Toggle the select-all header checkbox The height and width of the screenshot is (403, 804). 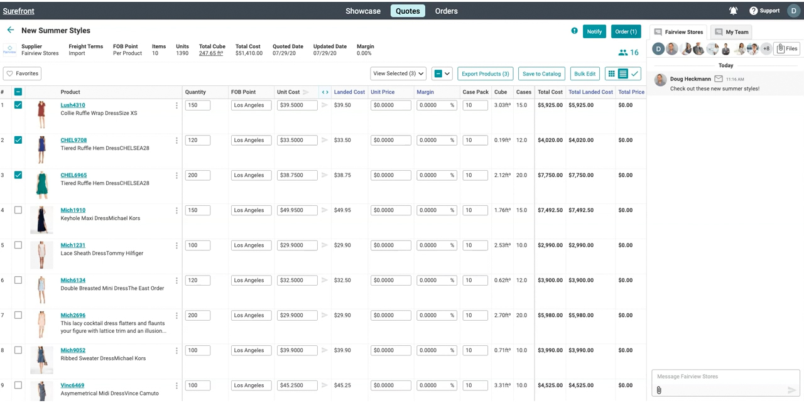tap(18, 92)
